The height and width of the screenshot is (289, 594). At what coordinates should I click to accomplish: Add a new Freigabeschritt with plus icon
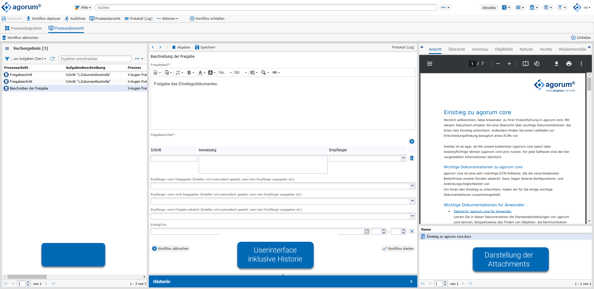pos(412,141)
